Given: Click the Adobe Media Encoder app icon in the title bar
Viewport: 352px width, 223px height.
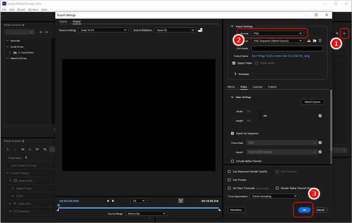Looking at the screenshot, I should [x=4, y=4].
